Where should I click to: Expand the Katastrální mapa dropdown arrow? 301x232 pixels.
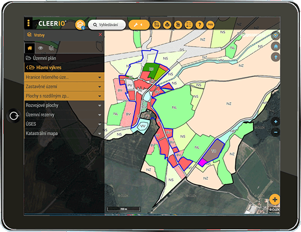click(100, 134)
